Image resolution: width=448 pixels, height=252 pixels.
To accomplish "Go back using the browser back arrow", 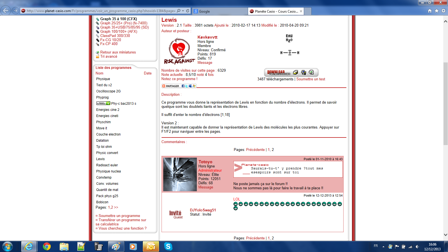I will 6,11.
